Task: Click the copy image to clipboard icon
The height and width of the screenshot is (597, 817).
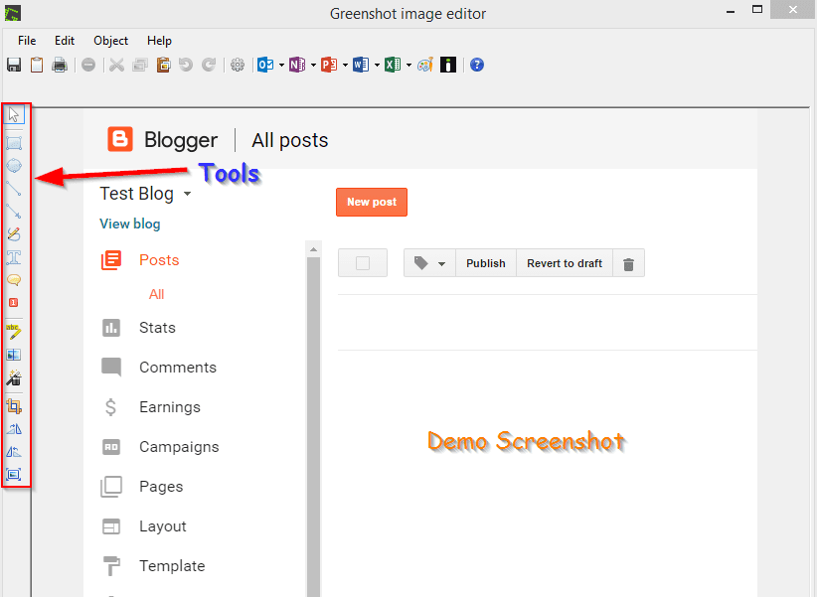Action: point(37,66)
